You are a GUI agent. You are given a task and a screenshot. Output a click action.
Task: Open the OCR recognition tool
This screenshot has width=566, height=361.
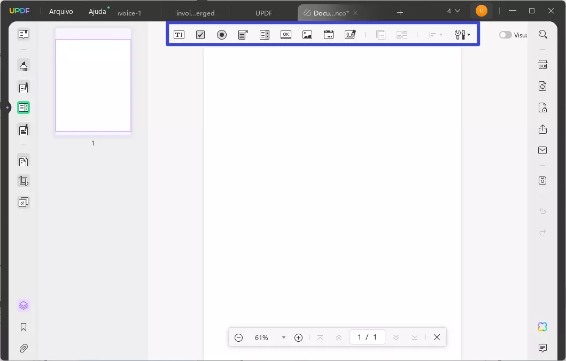pos(542,65)
